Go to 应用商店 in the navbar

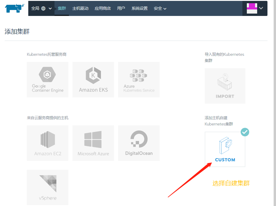point(103,8)
